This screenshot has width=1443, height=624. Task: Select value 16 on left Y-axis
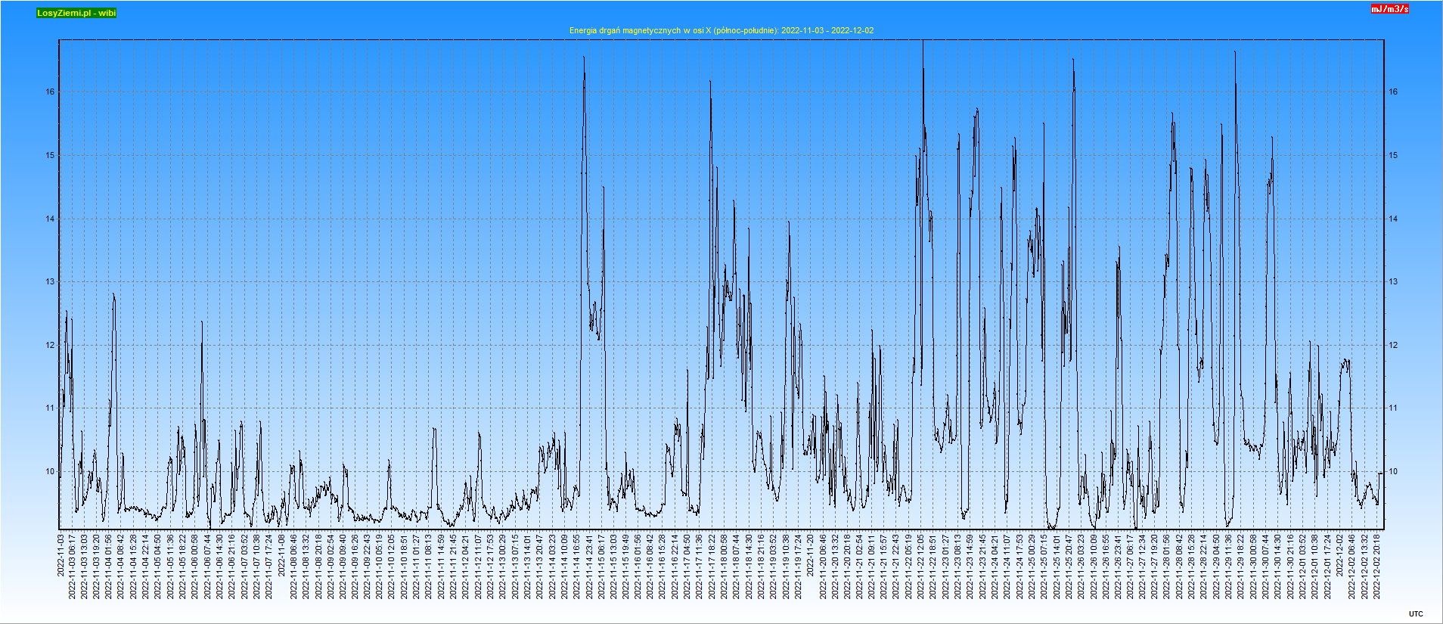point(50,92)
